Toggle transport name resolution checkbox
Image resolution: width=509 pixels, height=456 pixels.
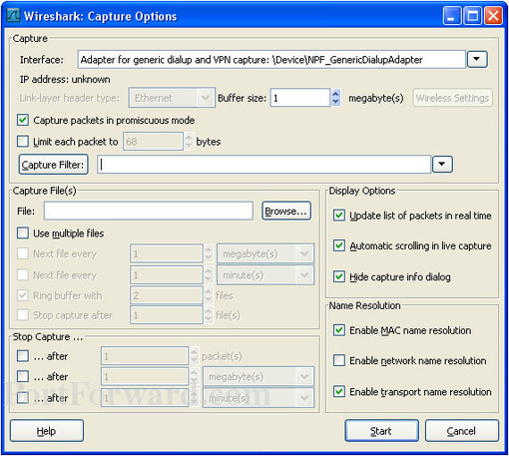(x=339, y=391)
